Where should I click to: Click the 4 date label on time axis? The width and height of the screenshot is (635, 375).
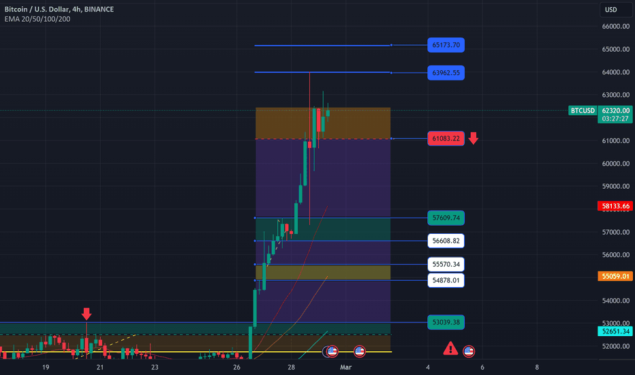tap(428, 367)
